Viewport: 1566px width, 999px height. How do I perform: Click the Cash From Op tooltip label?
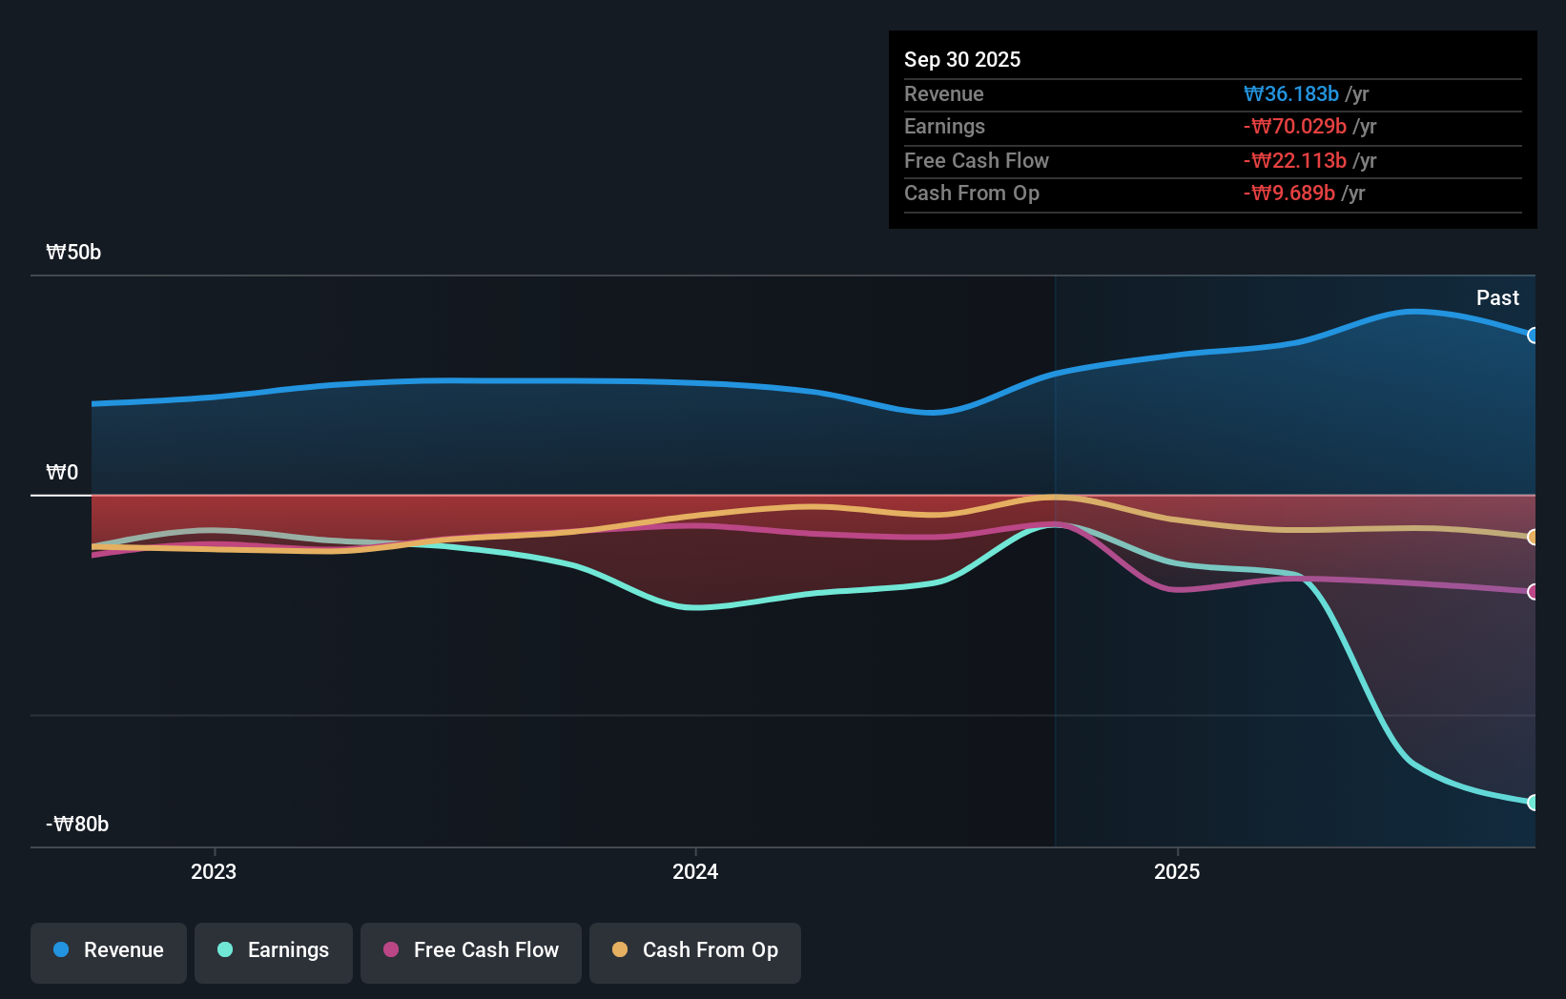[x=972, y=193]
